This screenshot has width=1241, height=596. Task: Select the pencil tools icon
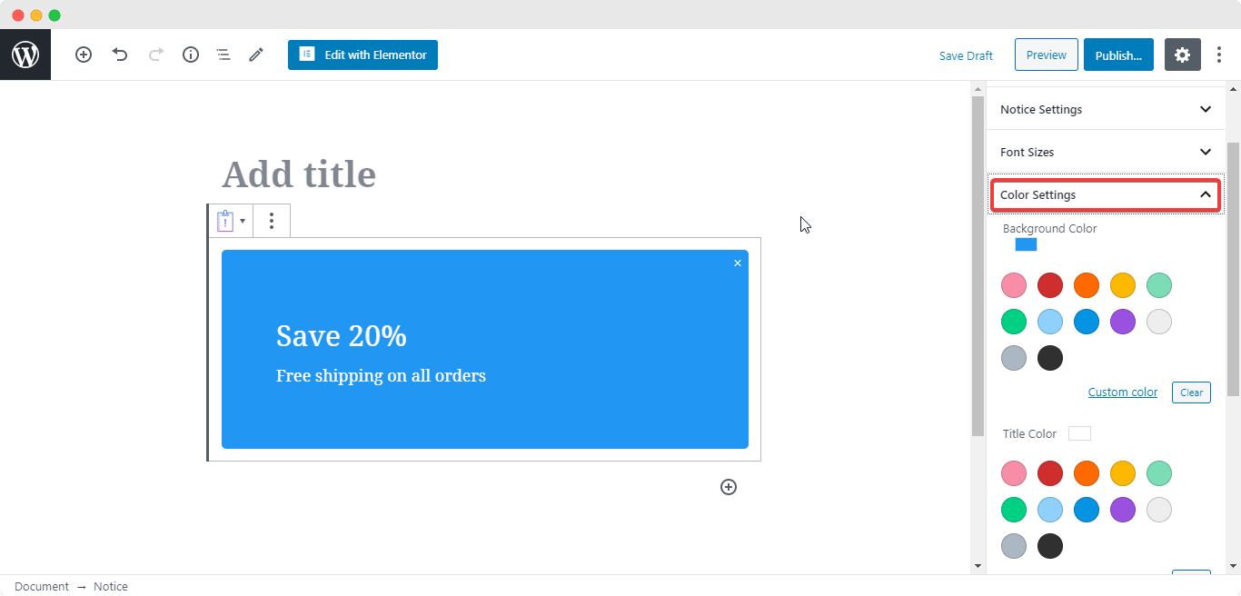click(x=256, y=55)
